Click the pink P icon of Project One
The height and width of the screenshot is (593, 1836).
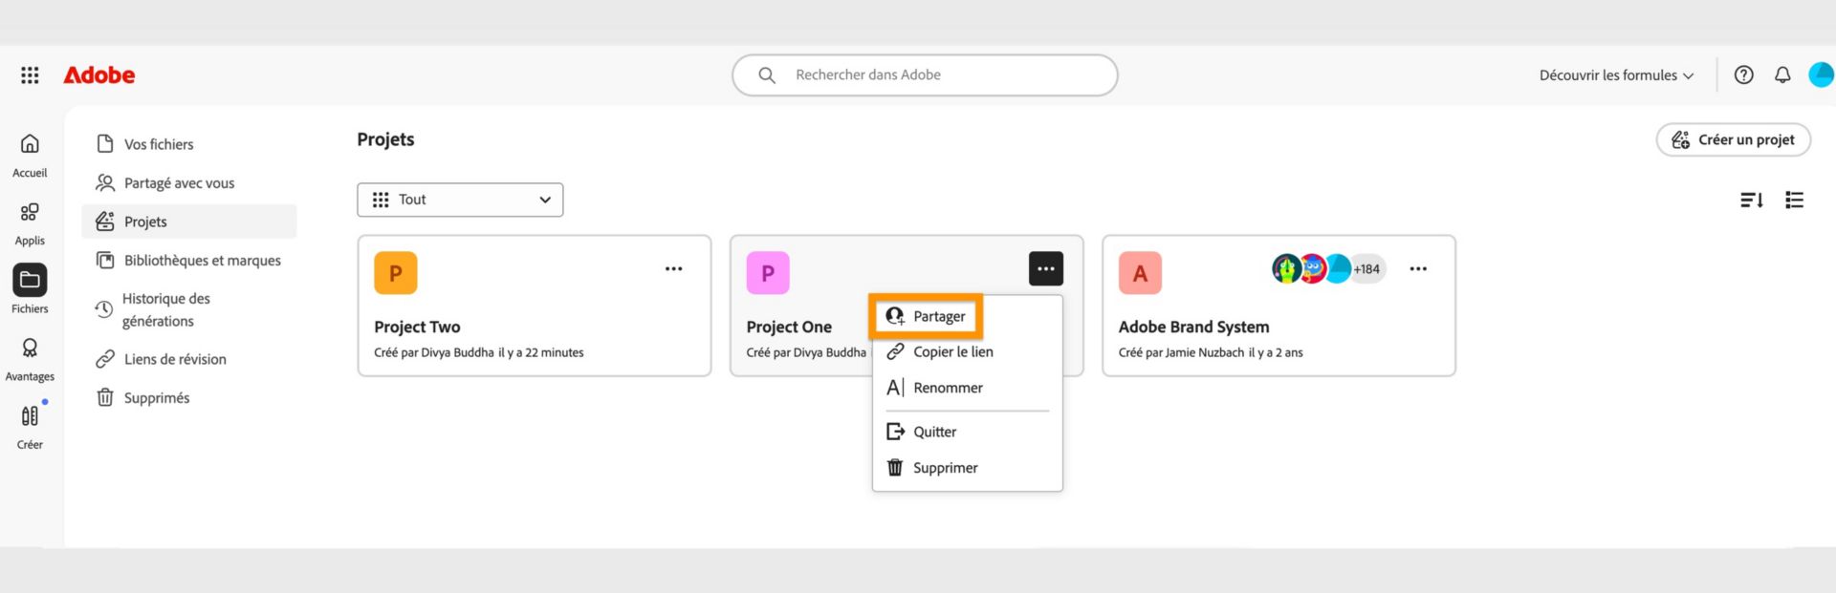[768, 273]
